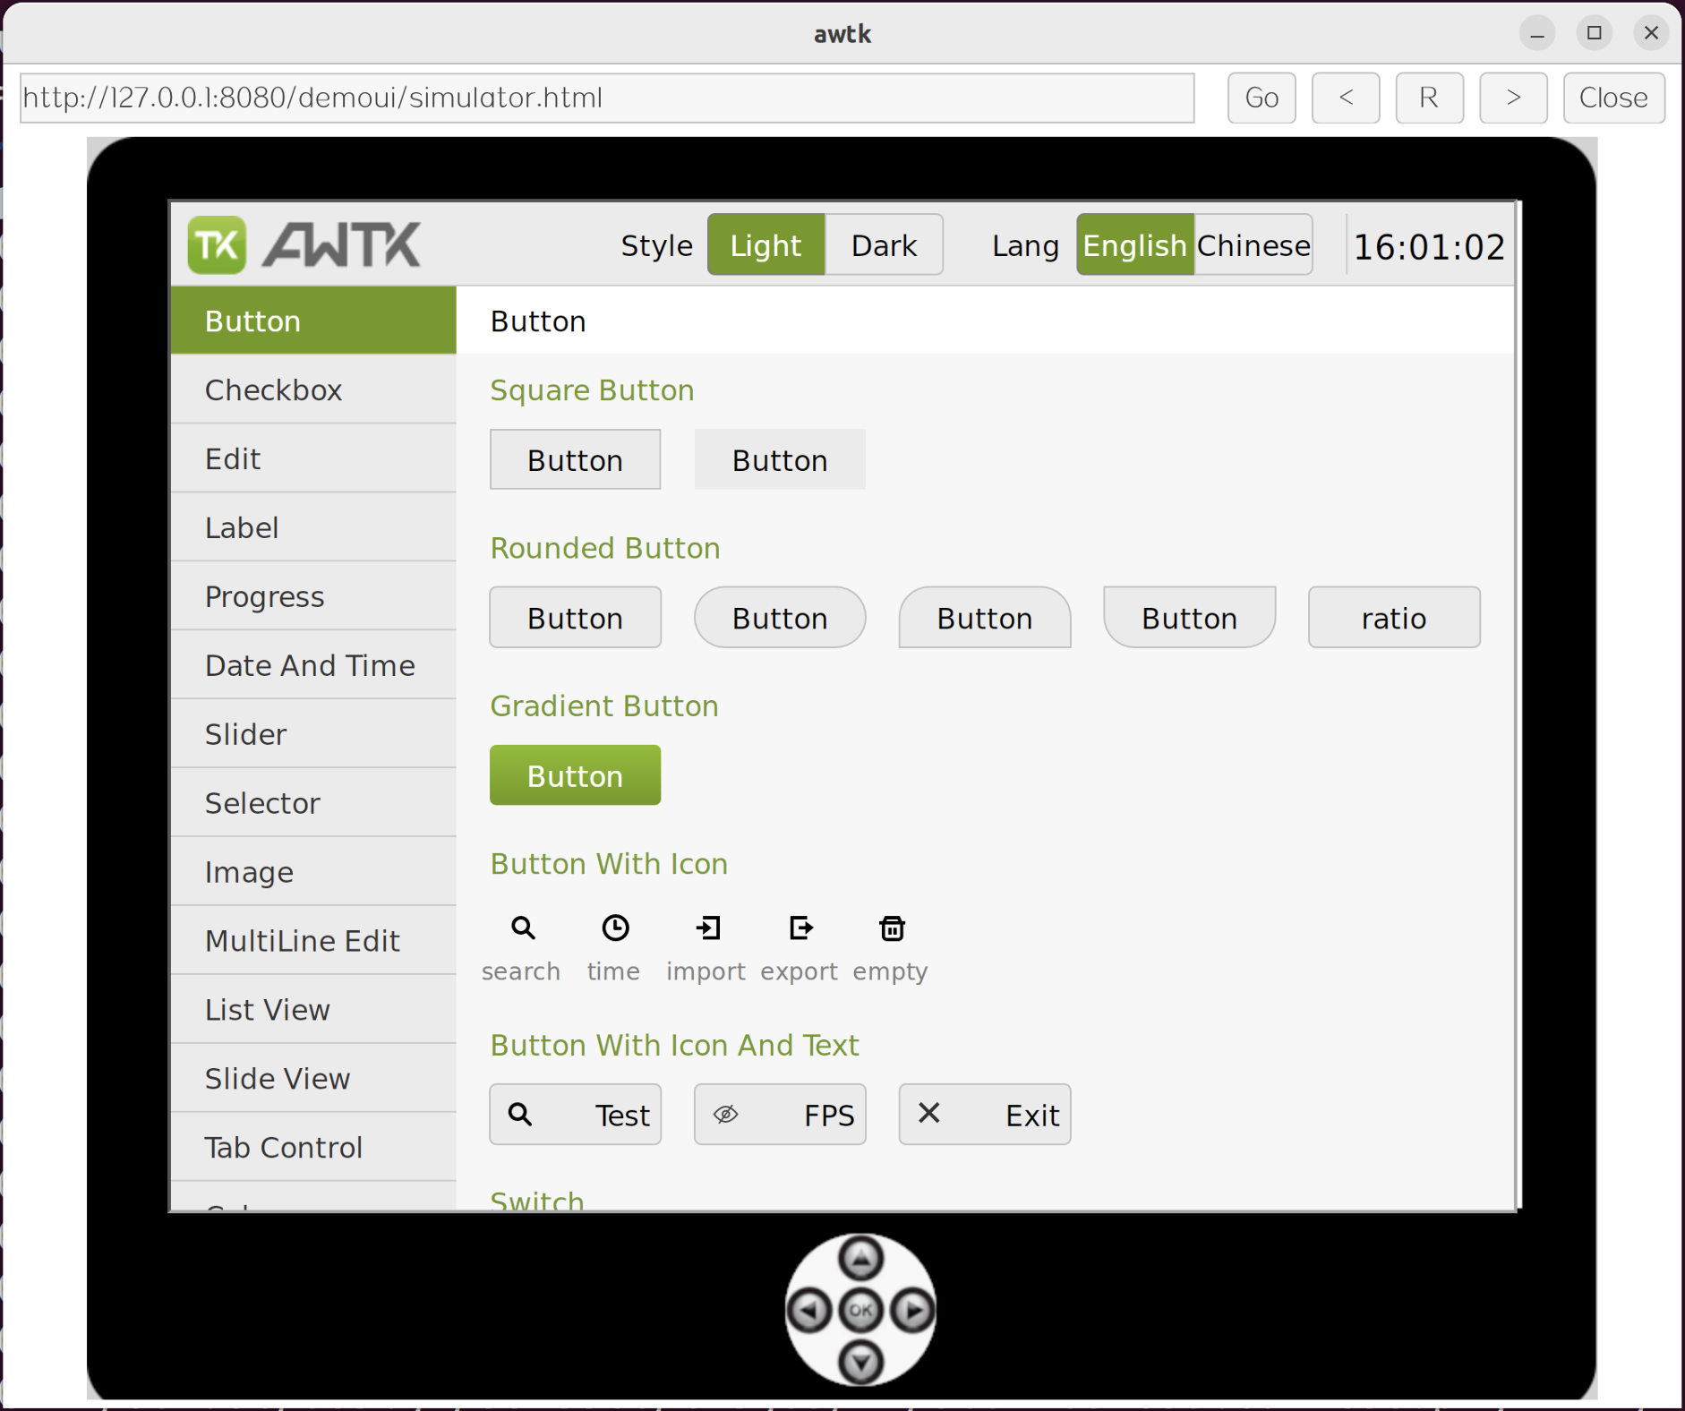Open the Image page in sidebar

click(313, 872)
